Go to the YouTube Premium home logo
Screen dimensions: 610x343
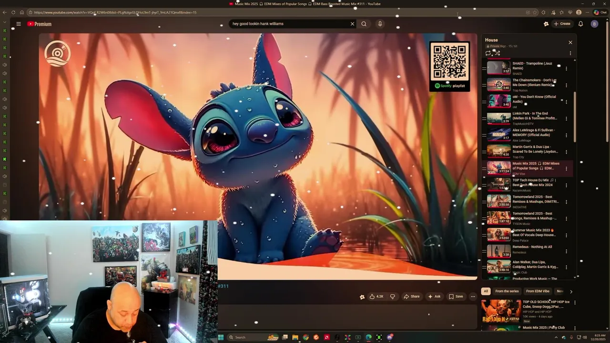tap(39, 24)
